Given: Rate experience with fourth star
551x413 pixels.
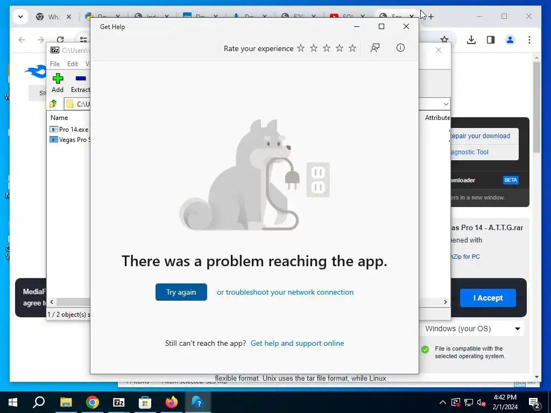Looking at the screenshot, I should (340, 48).
